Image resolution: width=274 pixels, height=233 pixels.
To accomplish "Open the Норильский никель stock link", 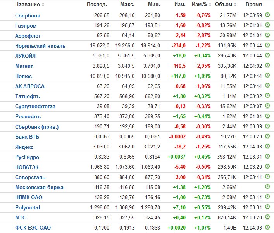I will click(40, 46).
